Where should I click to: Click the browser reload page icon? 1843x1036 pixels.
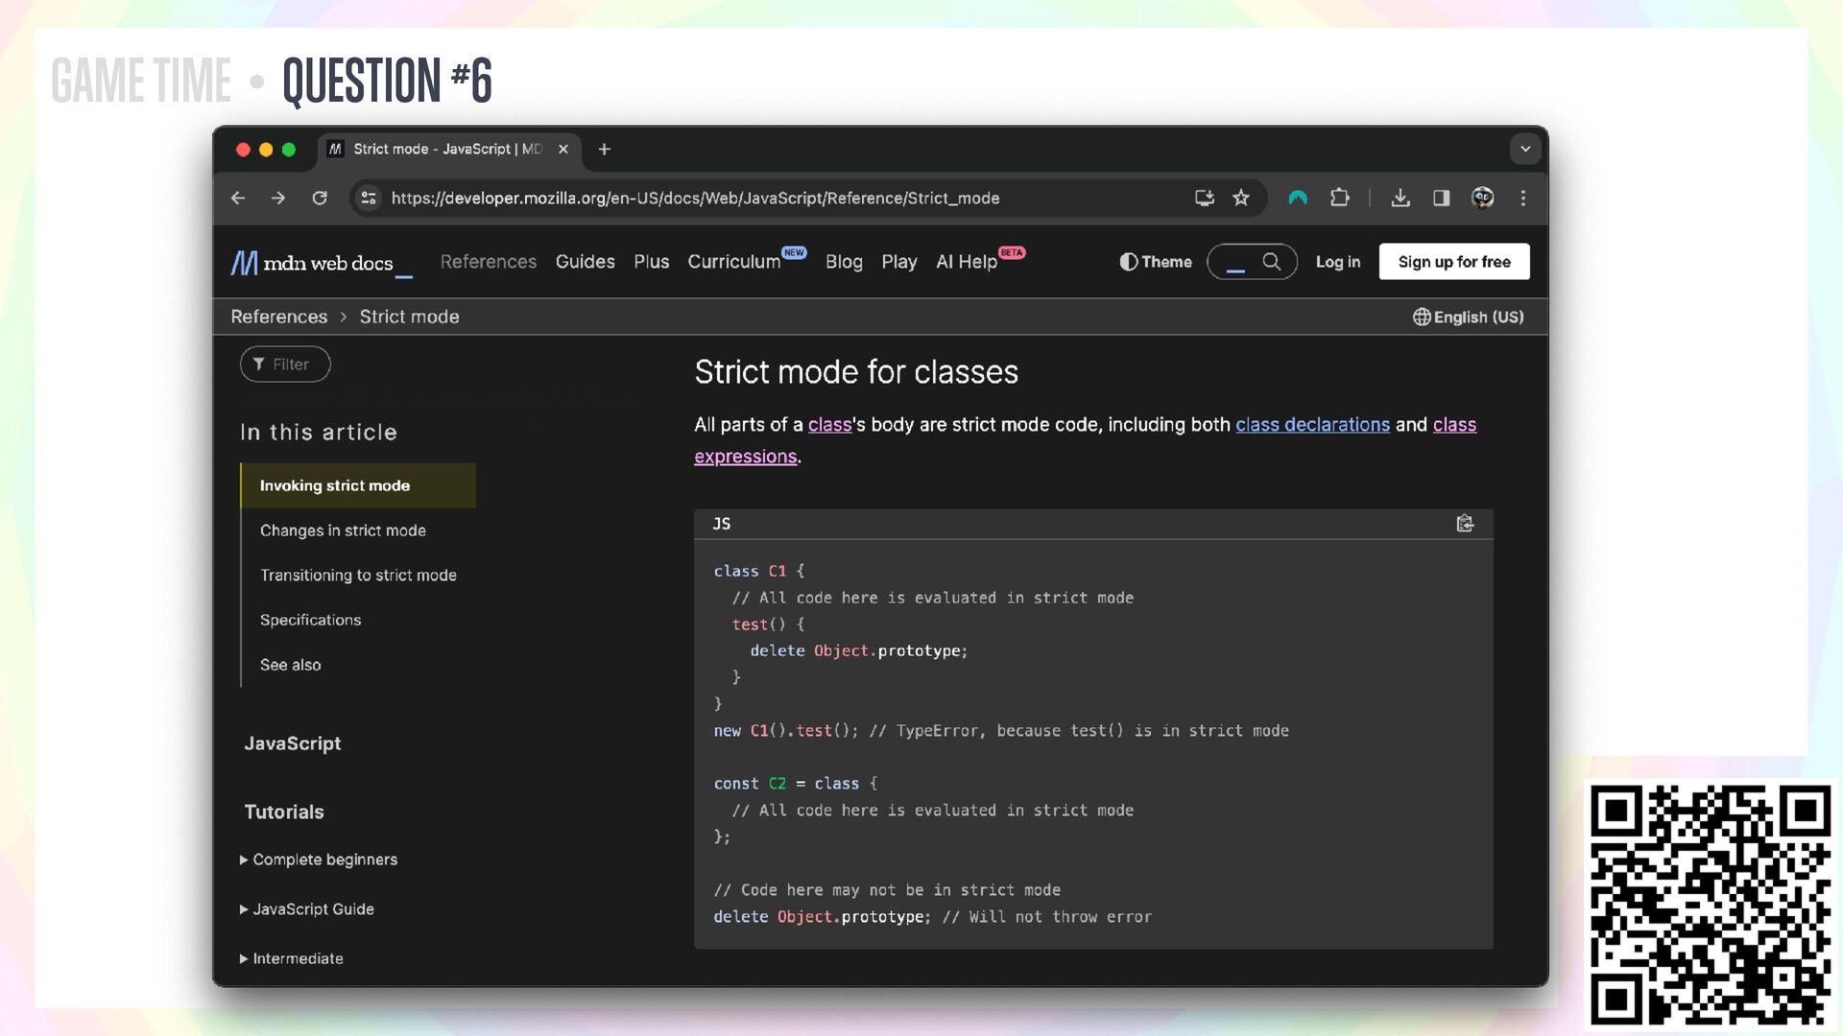tap(320, 198)
